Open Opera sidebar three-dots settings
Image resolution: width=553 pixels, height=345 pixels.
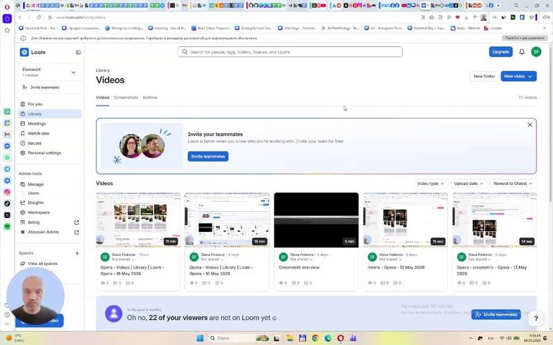point(7,324)
